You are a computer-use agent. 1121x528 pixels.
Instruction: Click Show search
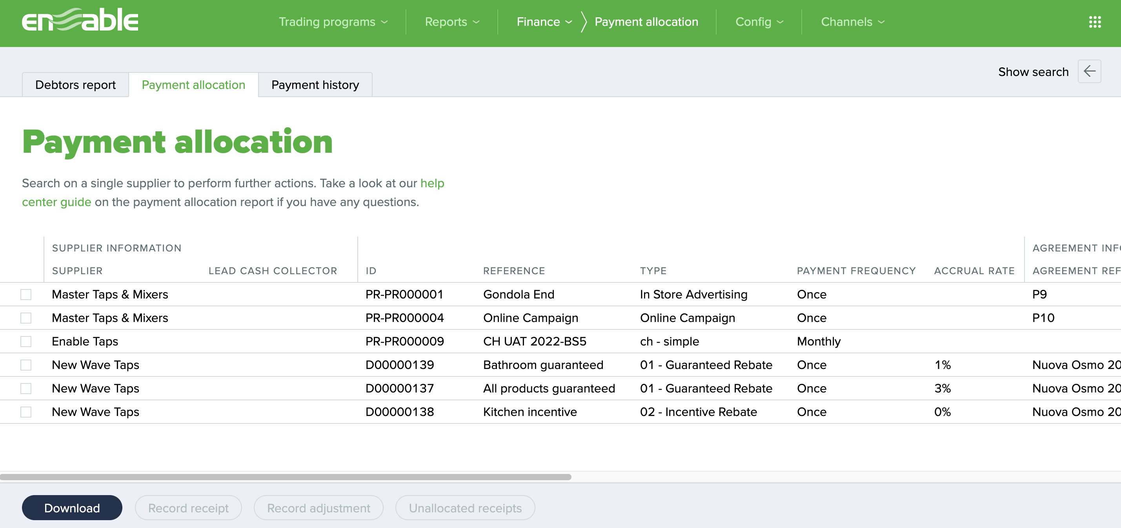(1034, 71)
